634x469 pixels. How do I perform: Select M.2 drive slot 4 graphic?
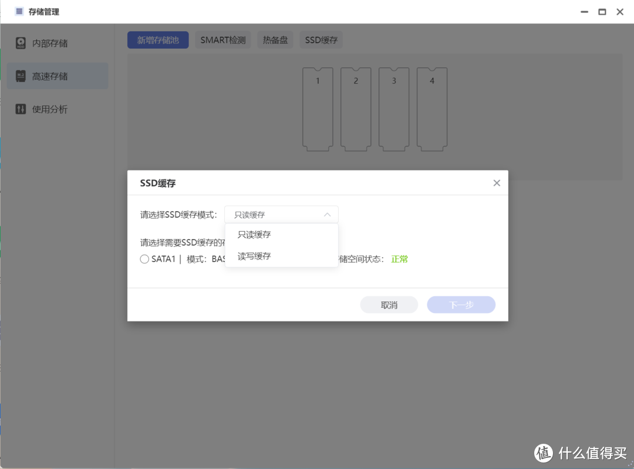click(x=431, y=108)
